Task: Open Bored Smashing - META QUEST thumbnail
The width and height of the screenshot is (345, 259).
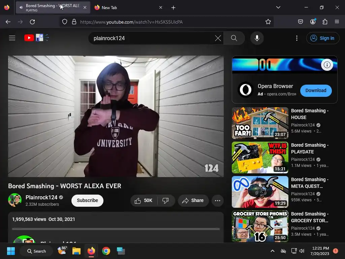Action: [x=260, y=192]
